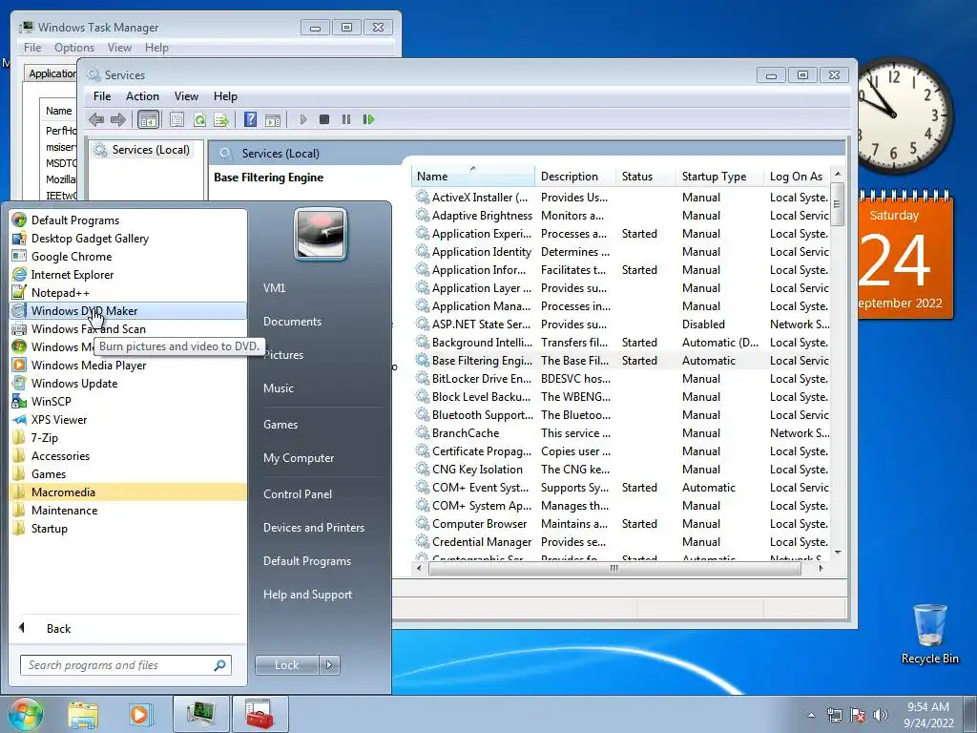Open Help icon in Services toolbar

click(x=251, y=119)
